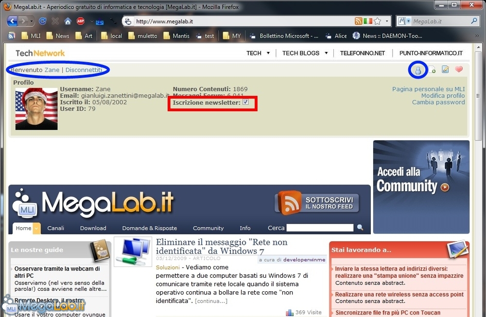Screen dimensions: 486x317
Task: Open article Eliminare il messaggio "Rete non identificata"
Action: coord(222,247)
